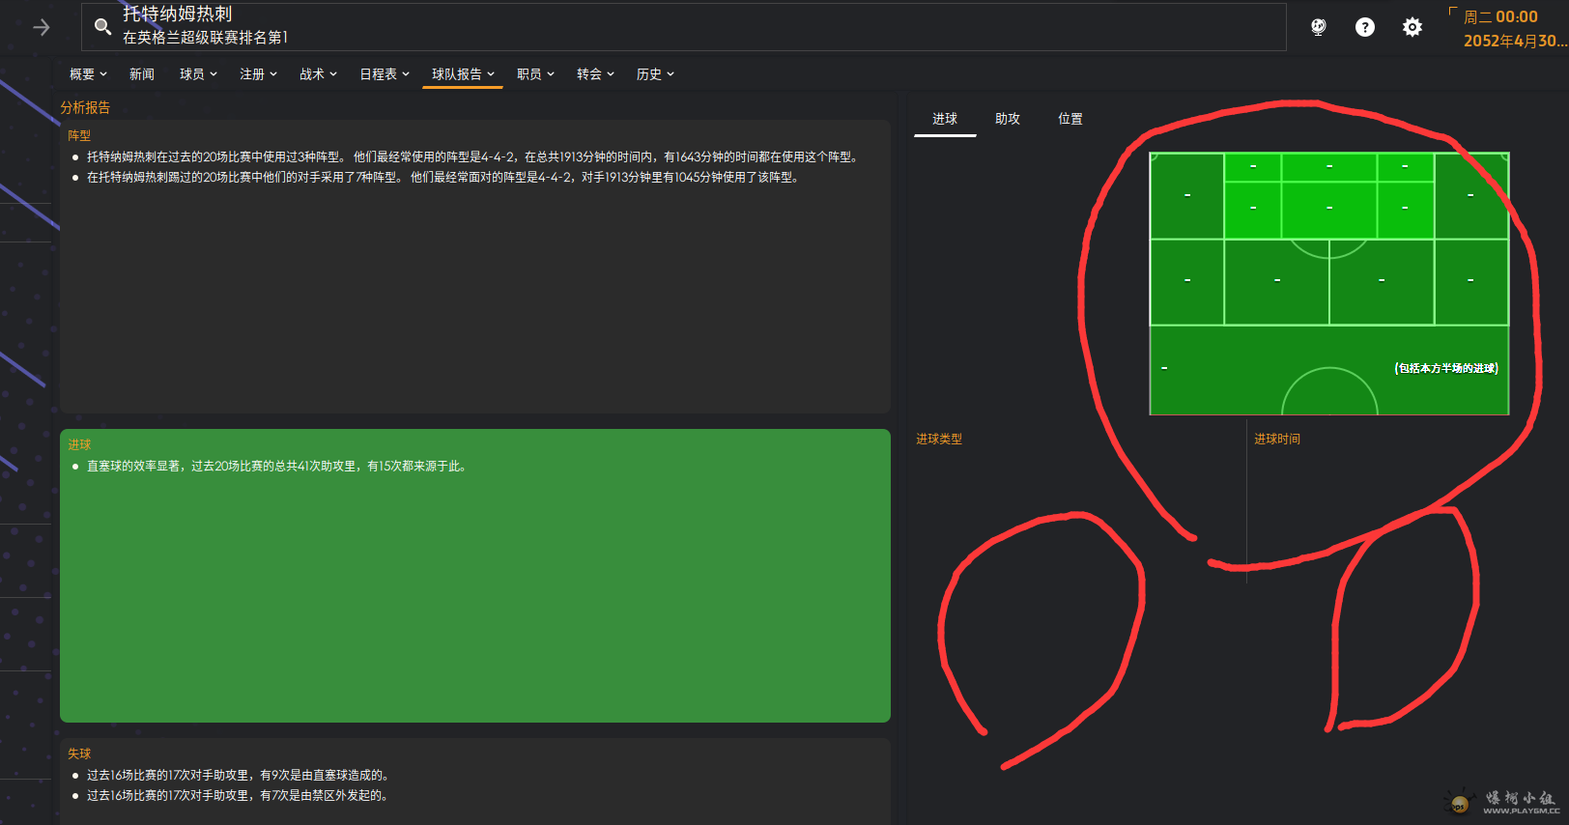Open the 日程表 menu
The width and height of the screenshot is (1569, 825).
(x=385, y=74)
